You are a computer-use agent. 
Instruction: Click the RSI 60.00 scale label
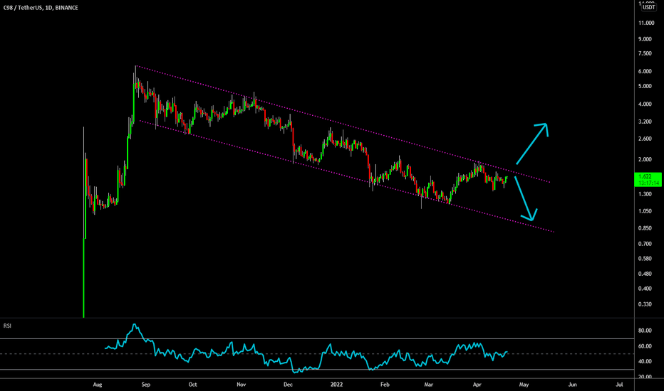645,346
